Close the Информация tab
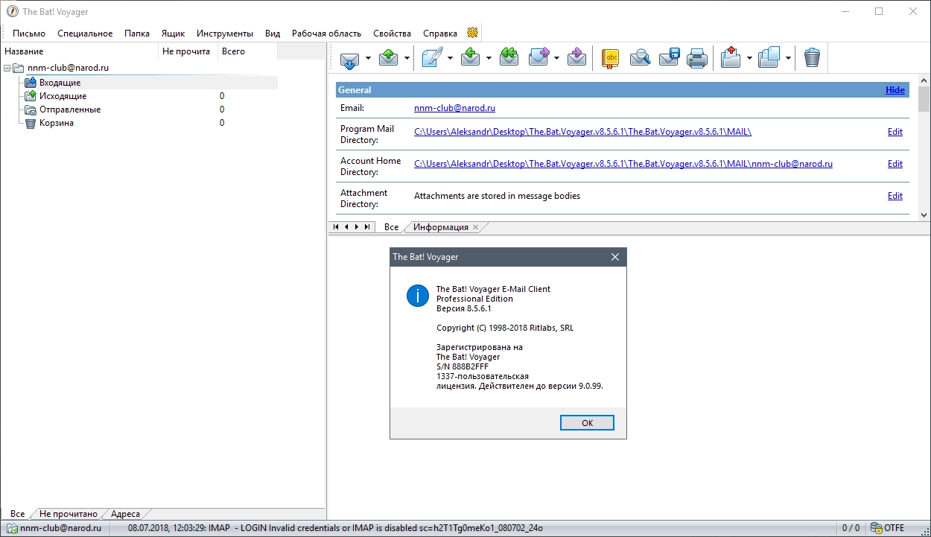Screen dimensions: 931x537 [476, 227]
